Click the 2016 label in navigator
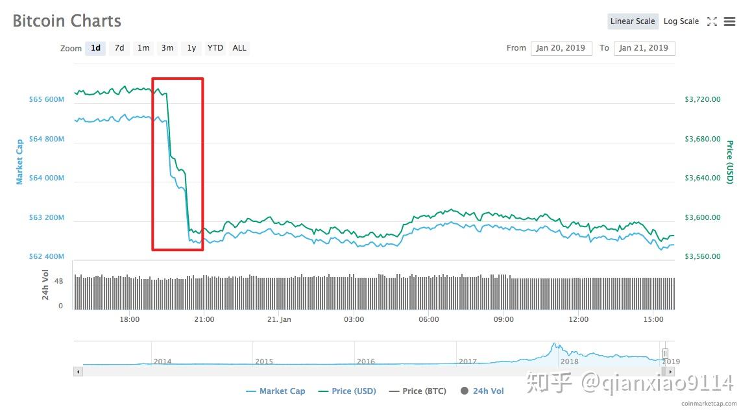The width and height of the screenshot is (752, 416). [366, 361]
